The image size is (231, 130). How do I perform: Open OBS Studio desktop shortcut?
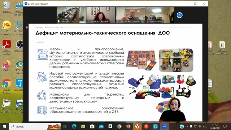coord(19,46)
